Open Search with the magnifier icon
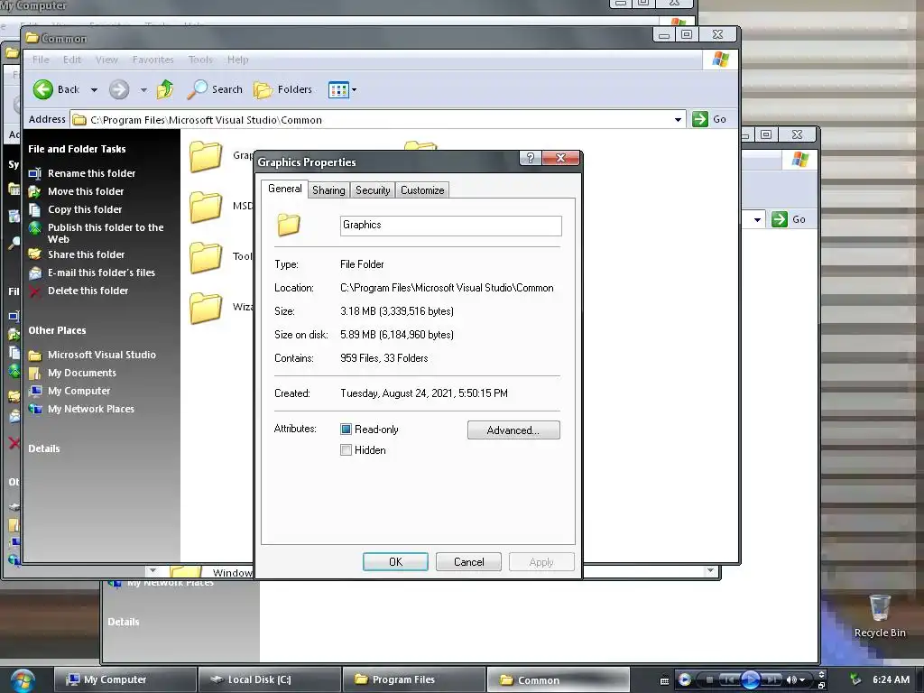Viewport: 924px width, 693px height. [197, 89]
